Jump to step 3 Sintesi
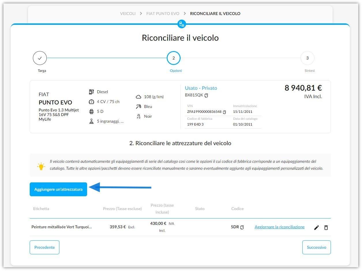The width and height of the screenshot is (362, 271). 307,58
